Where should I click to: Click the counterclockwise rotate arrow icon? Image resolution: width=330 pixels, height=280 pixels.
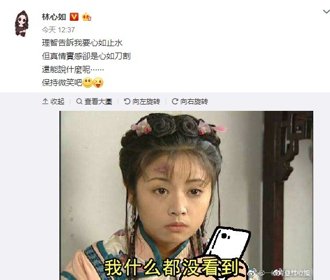pyautogui.click(x=127, y=102)
